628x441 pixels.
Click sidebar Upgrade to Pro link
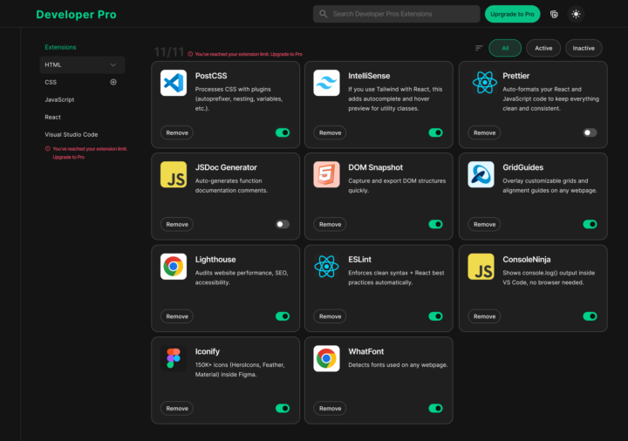(x=69, y=157)
